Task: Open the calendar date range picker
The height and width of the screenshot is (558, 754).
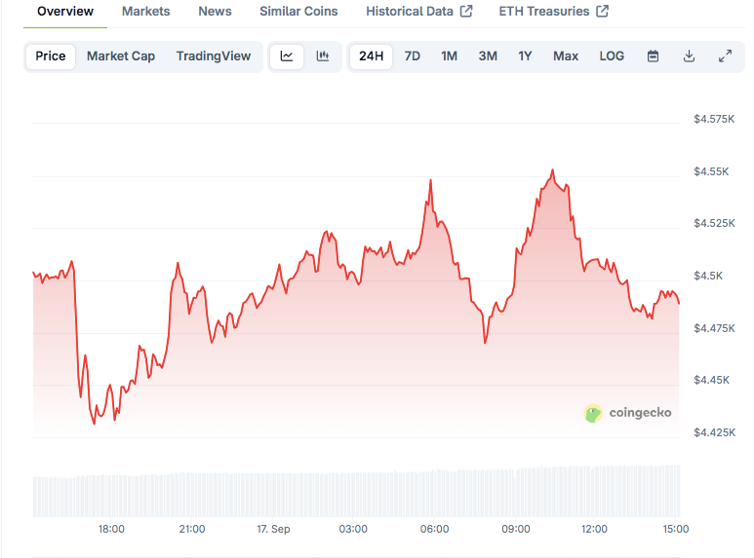Action: [x=654, y=56]
